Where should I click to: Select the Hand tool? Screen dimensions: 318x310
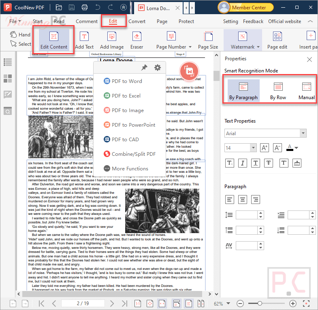pyautogui.click(x=20, y=35)
